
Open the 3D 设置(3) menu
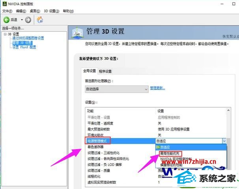(52, 11)
